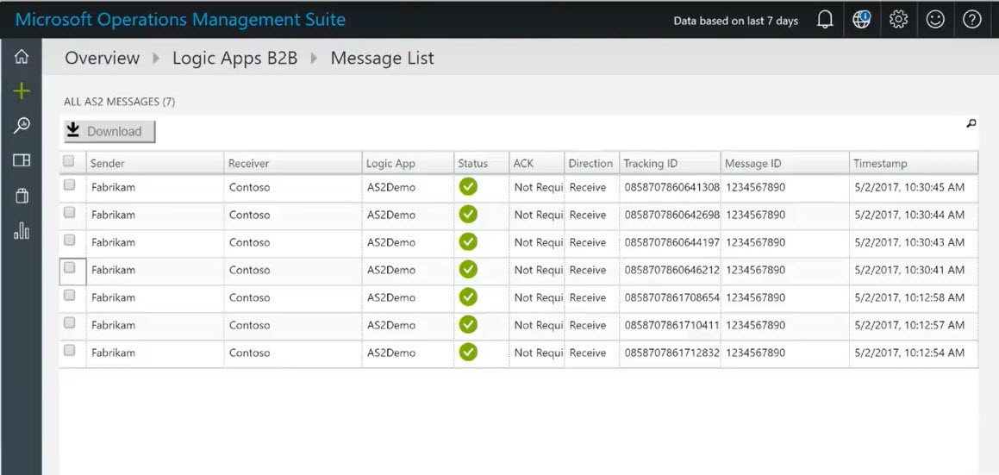
Task: Click 'Data based on last 7 days'
Action: tap(736, 21)
